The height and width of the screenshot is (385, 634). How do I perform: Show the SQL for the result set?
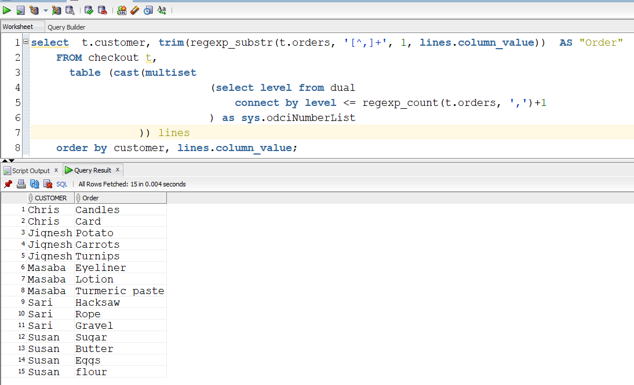click(61, 184)
